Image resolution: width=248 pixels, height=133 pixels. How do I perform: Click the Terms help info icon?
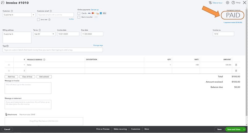[x=39, y=30]
